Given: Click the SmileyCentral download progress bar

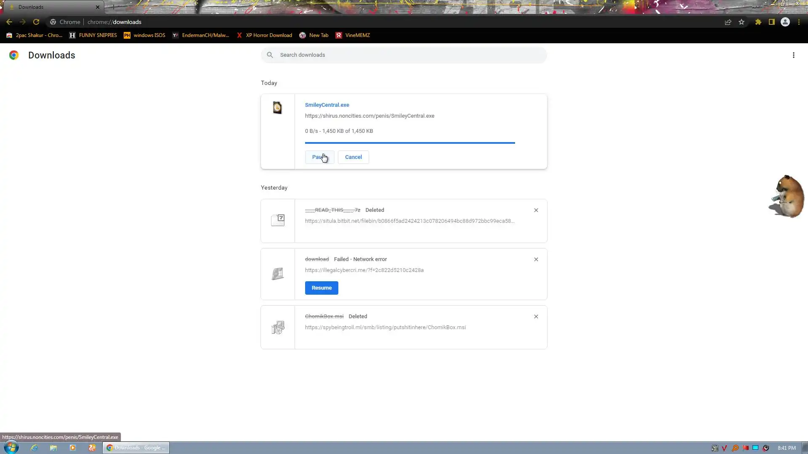Looking at the screenshot, I should (409, 143).
